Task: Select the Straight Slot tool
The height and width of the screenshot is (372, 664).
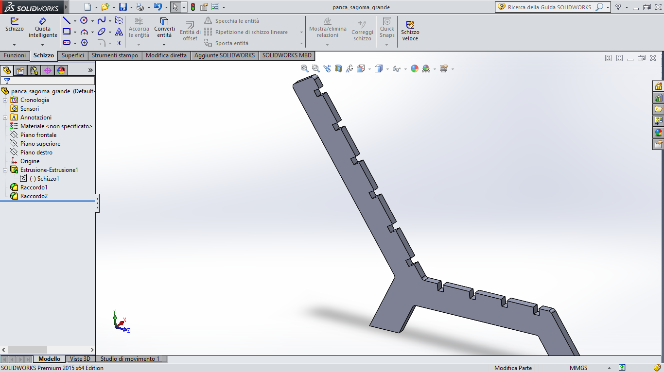Action: 67,43
